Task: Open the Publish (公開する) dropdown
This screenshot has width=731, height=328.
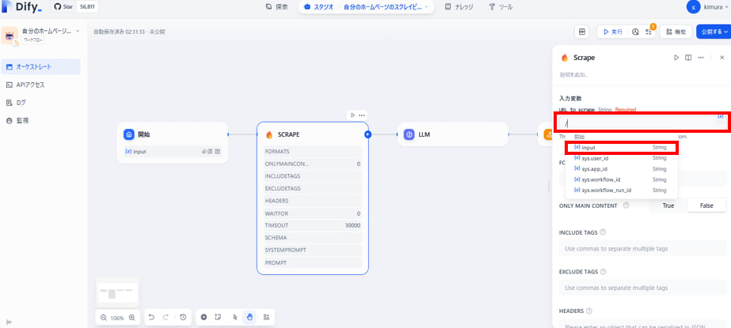Action: [x=714, y=32]
